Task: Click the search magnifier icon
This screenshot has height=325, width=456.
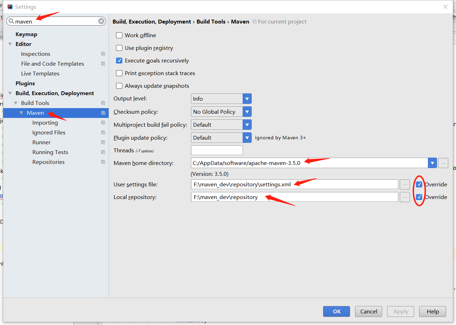Action: (11, 21)
